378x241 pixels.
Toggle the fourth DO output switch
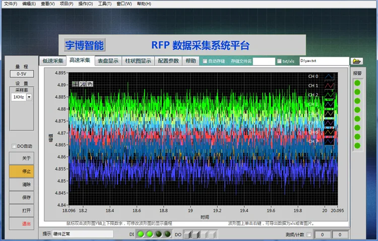213,234
